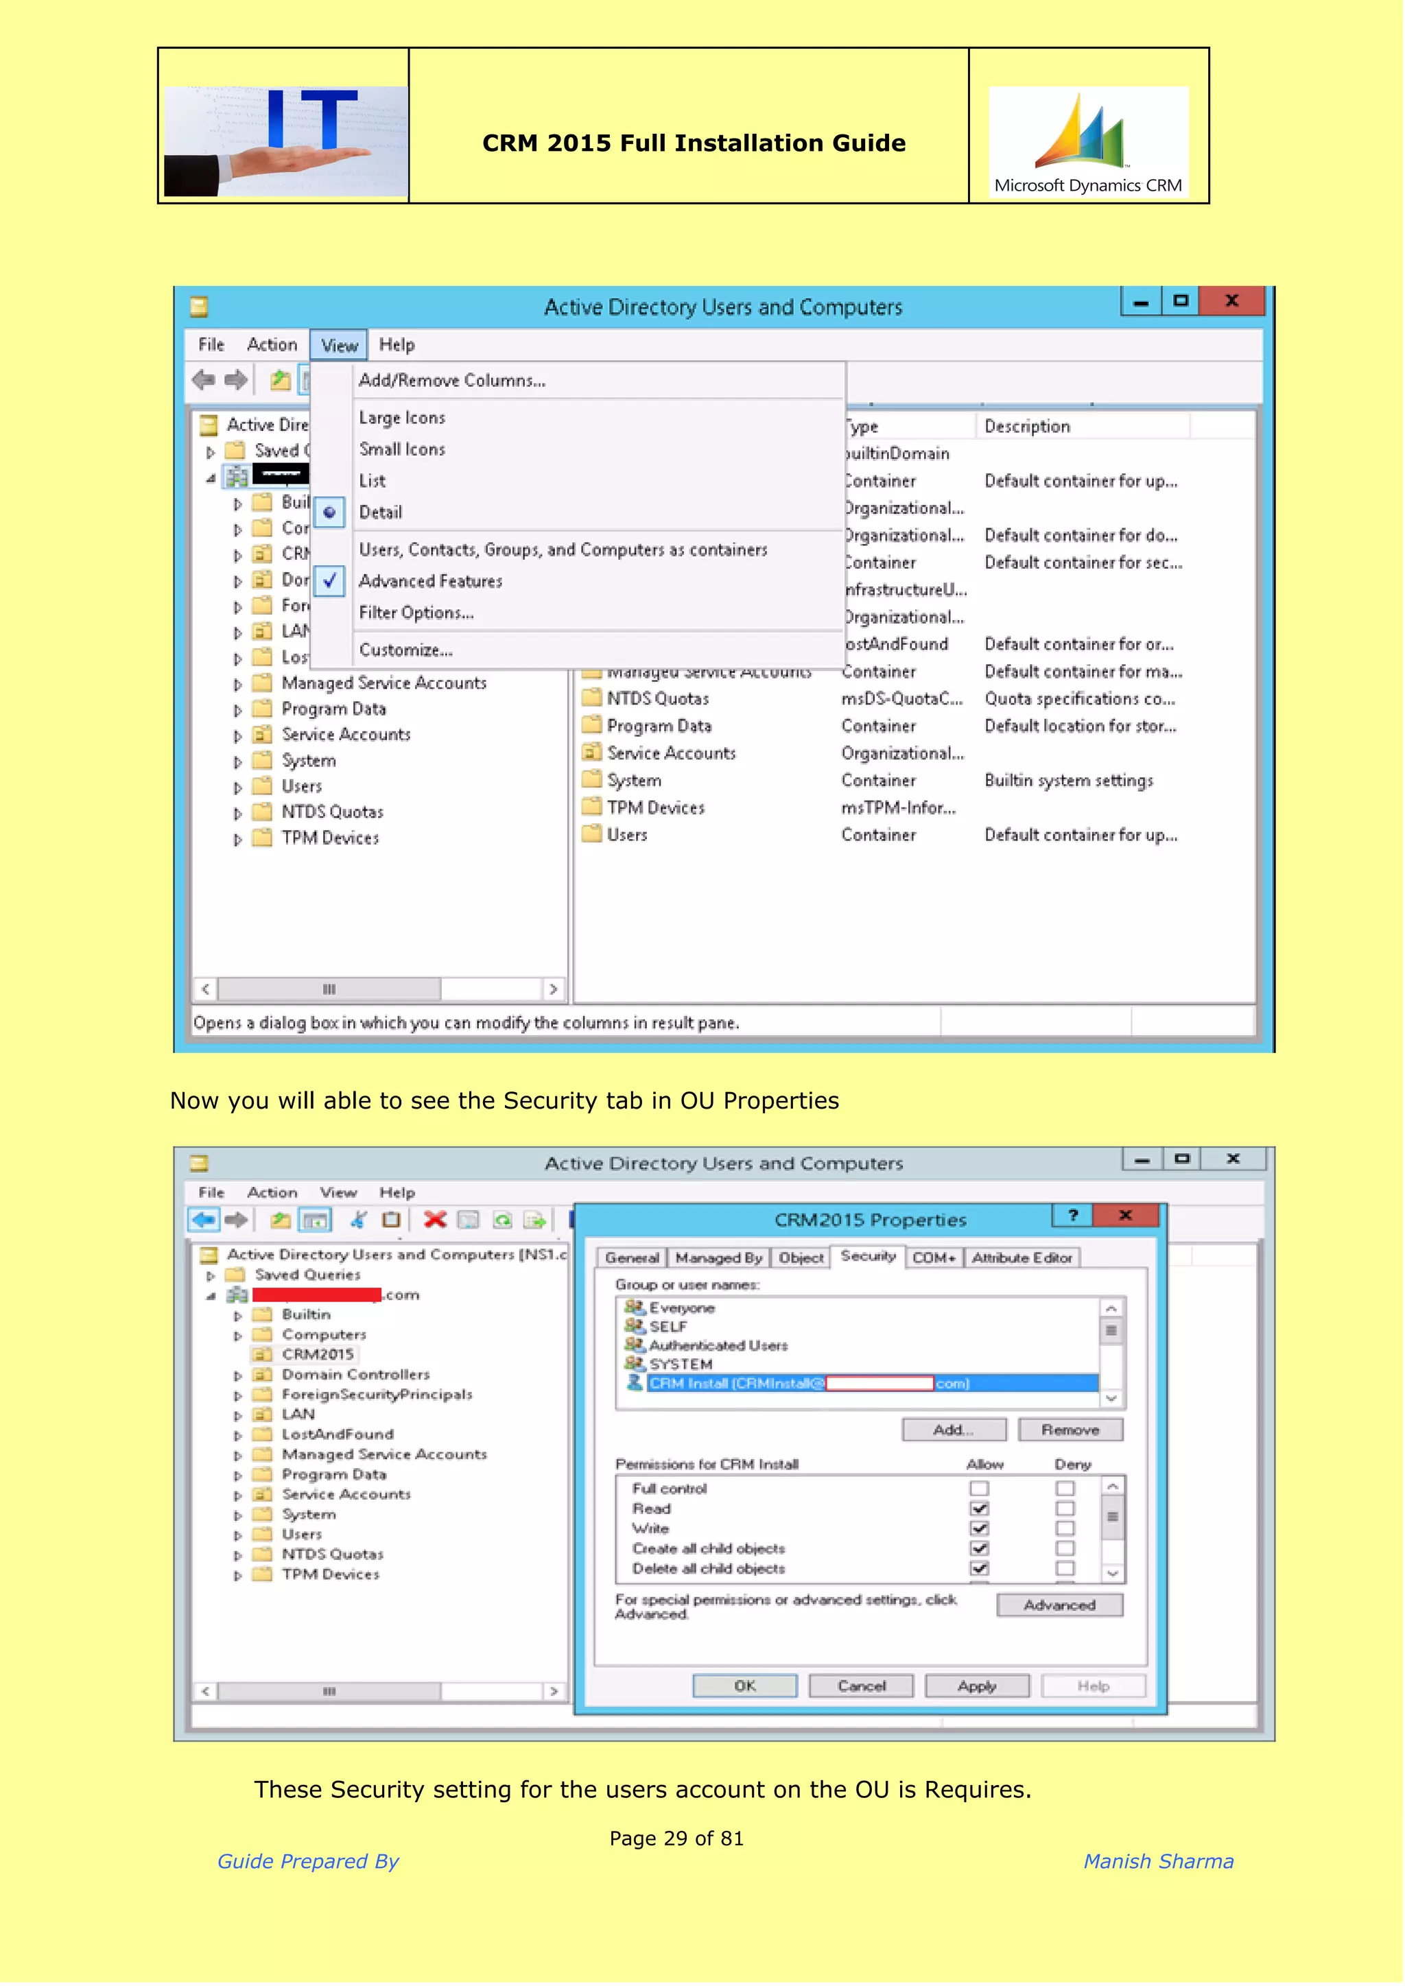Click the Properties toolbar icon beside Delete
Image resolution: width=1405 pixels, height=1986 pixels.
(x=468, y=1220)
